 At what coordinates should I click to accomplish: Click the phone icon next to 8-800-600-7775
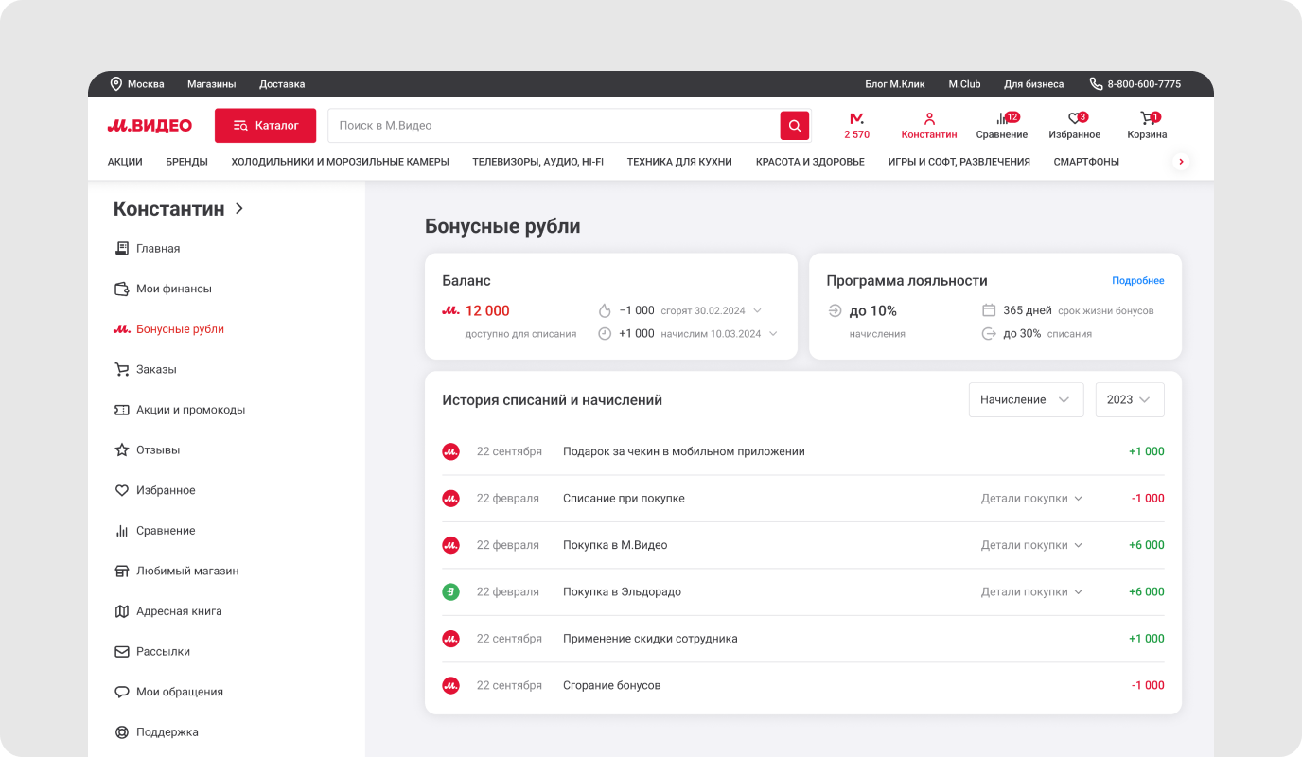1096,84
